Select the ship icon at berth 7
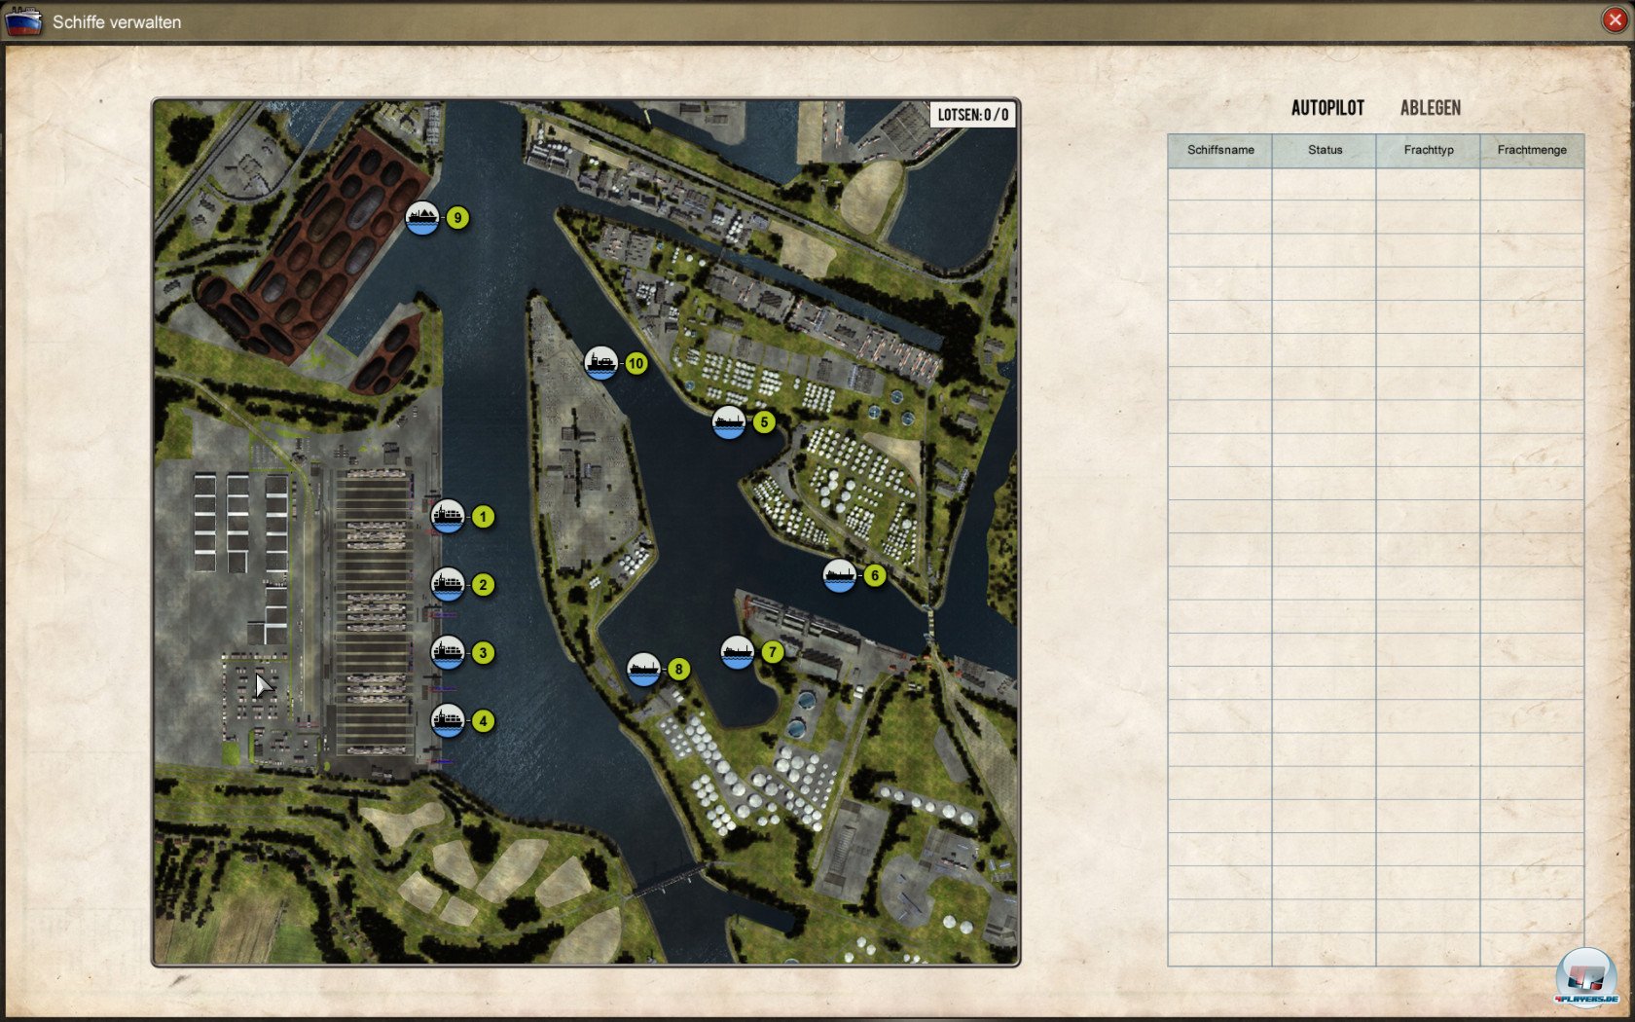This screenshot has width=1635, height=1022. tap(738, 652)
